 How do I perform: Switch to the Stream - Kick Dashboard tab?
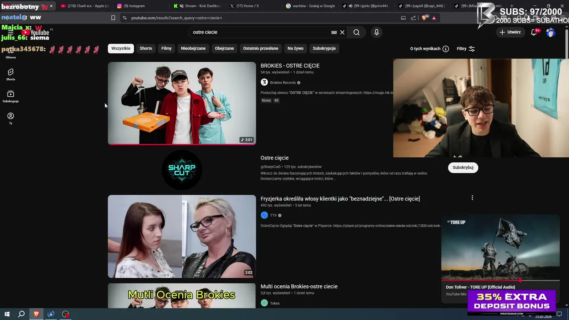[197, 6]
